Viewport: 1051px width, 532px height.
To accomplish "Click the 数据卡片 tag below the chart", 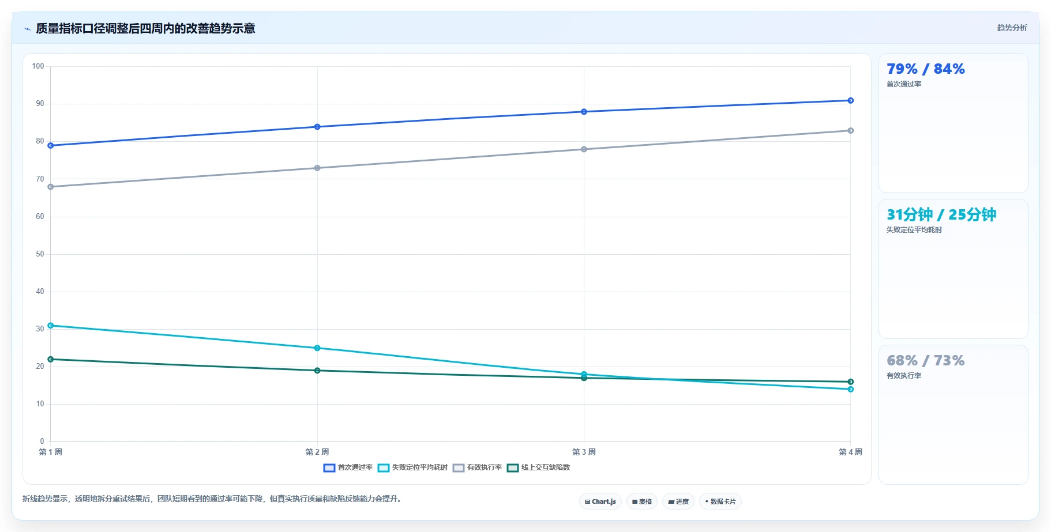I will pyautogui.click(x=720, y=501).
